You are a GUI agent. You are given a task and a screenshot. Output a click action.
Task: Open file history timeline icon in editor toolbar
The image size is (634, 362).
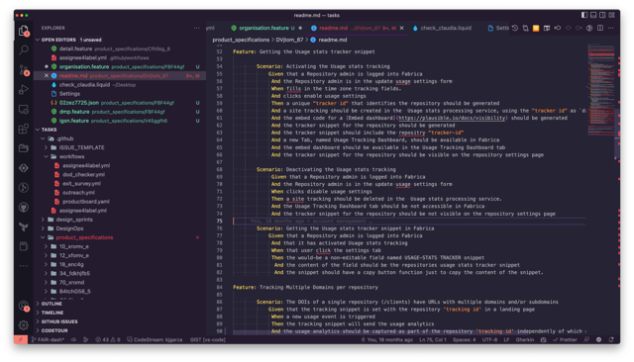515,28
